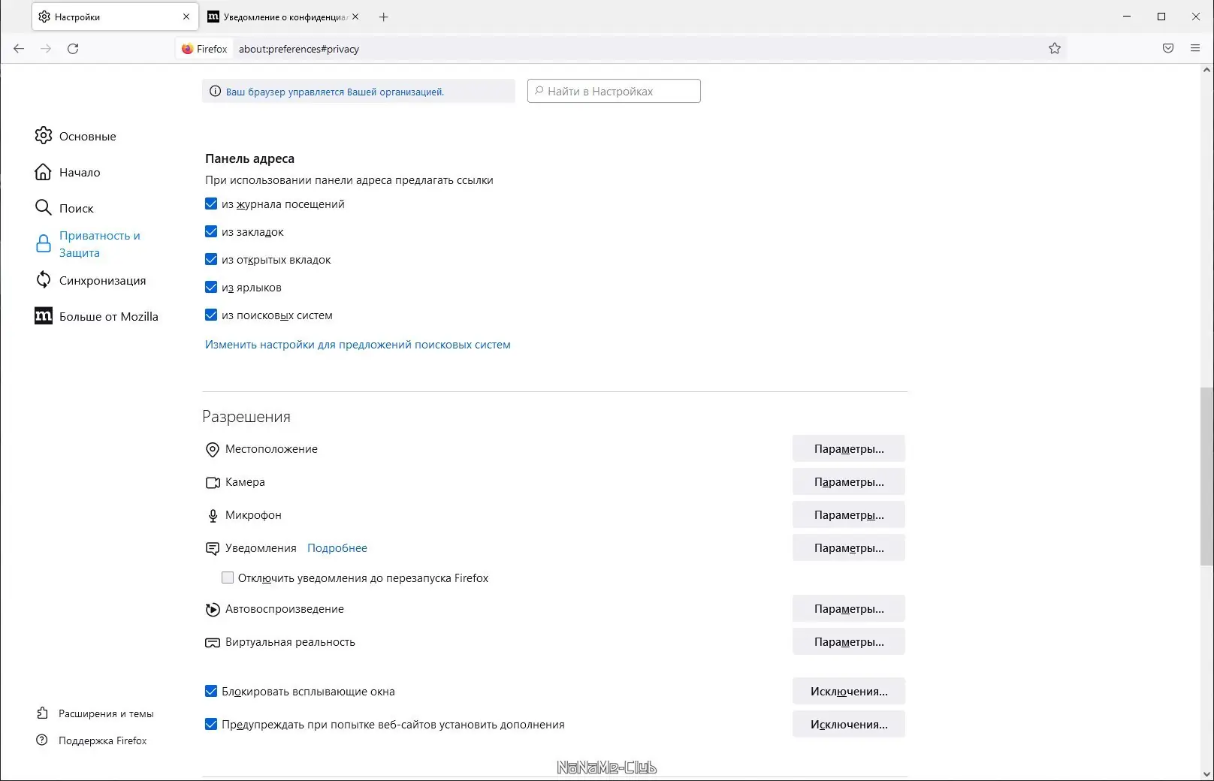Open Параметры for Камера permissions
This screenshot has width=1214, height=781.
pyautogui.click(x=848, y=481)
